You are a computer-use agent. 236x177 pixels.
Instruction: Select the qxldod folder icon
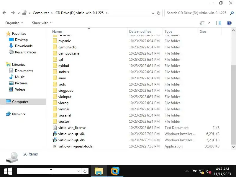click(x=55, y=65)
